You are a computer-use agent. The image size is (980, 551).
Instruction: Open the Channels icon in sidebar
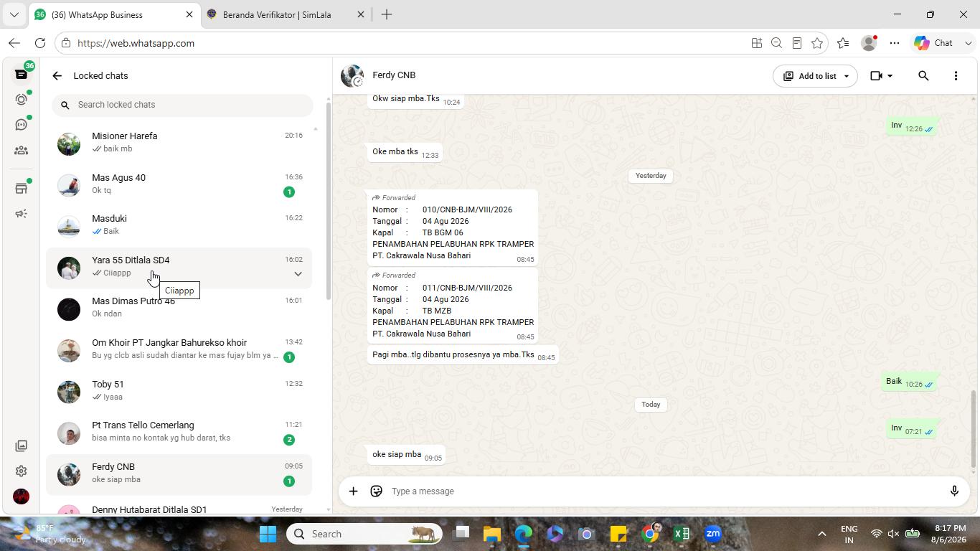pyautogui.click(x=21, y=125)
